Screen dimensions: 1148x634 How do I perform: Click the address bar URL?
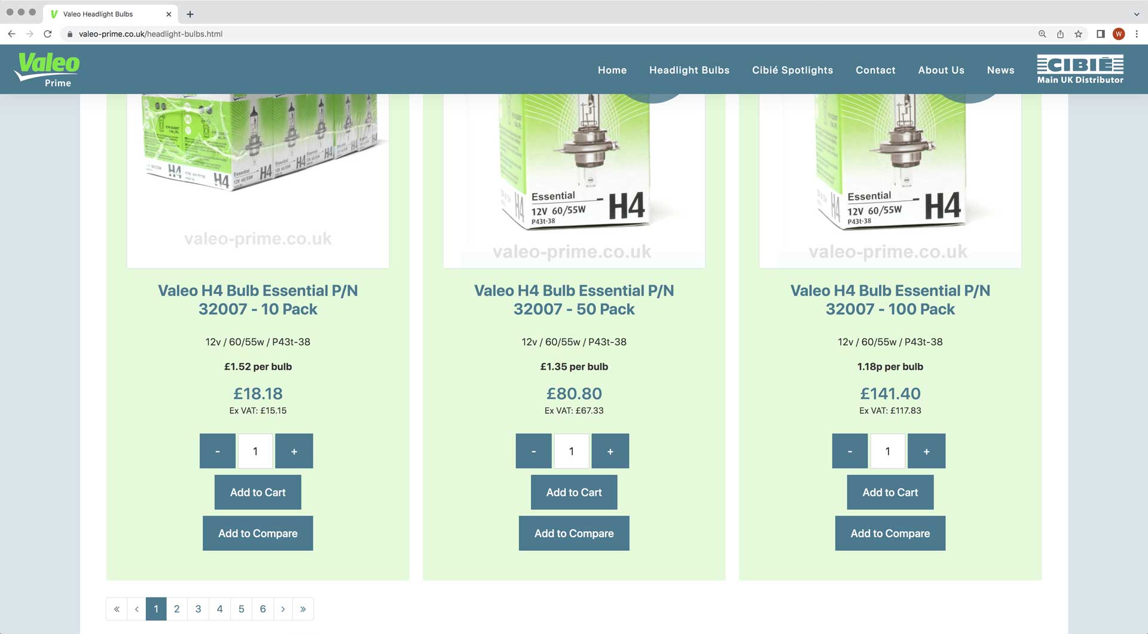[151, 34]
